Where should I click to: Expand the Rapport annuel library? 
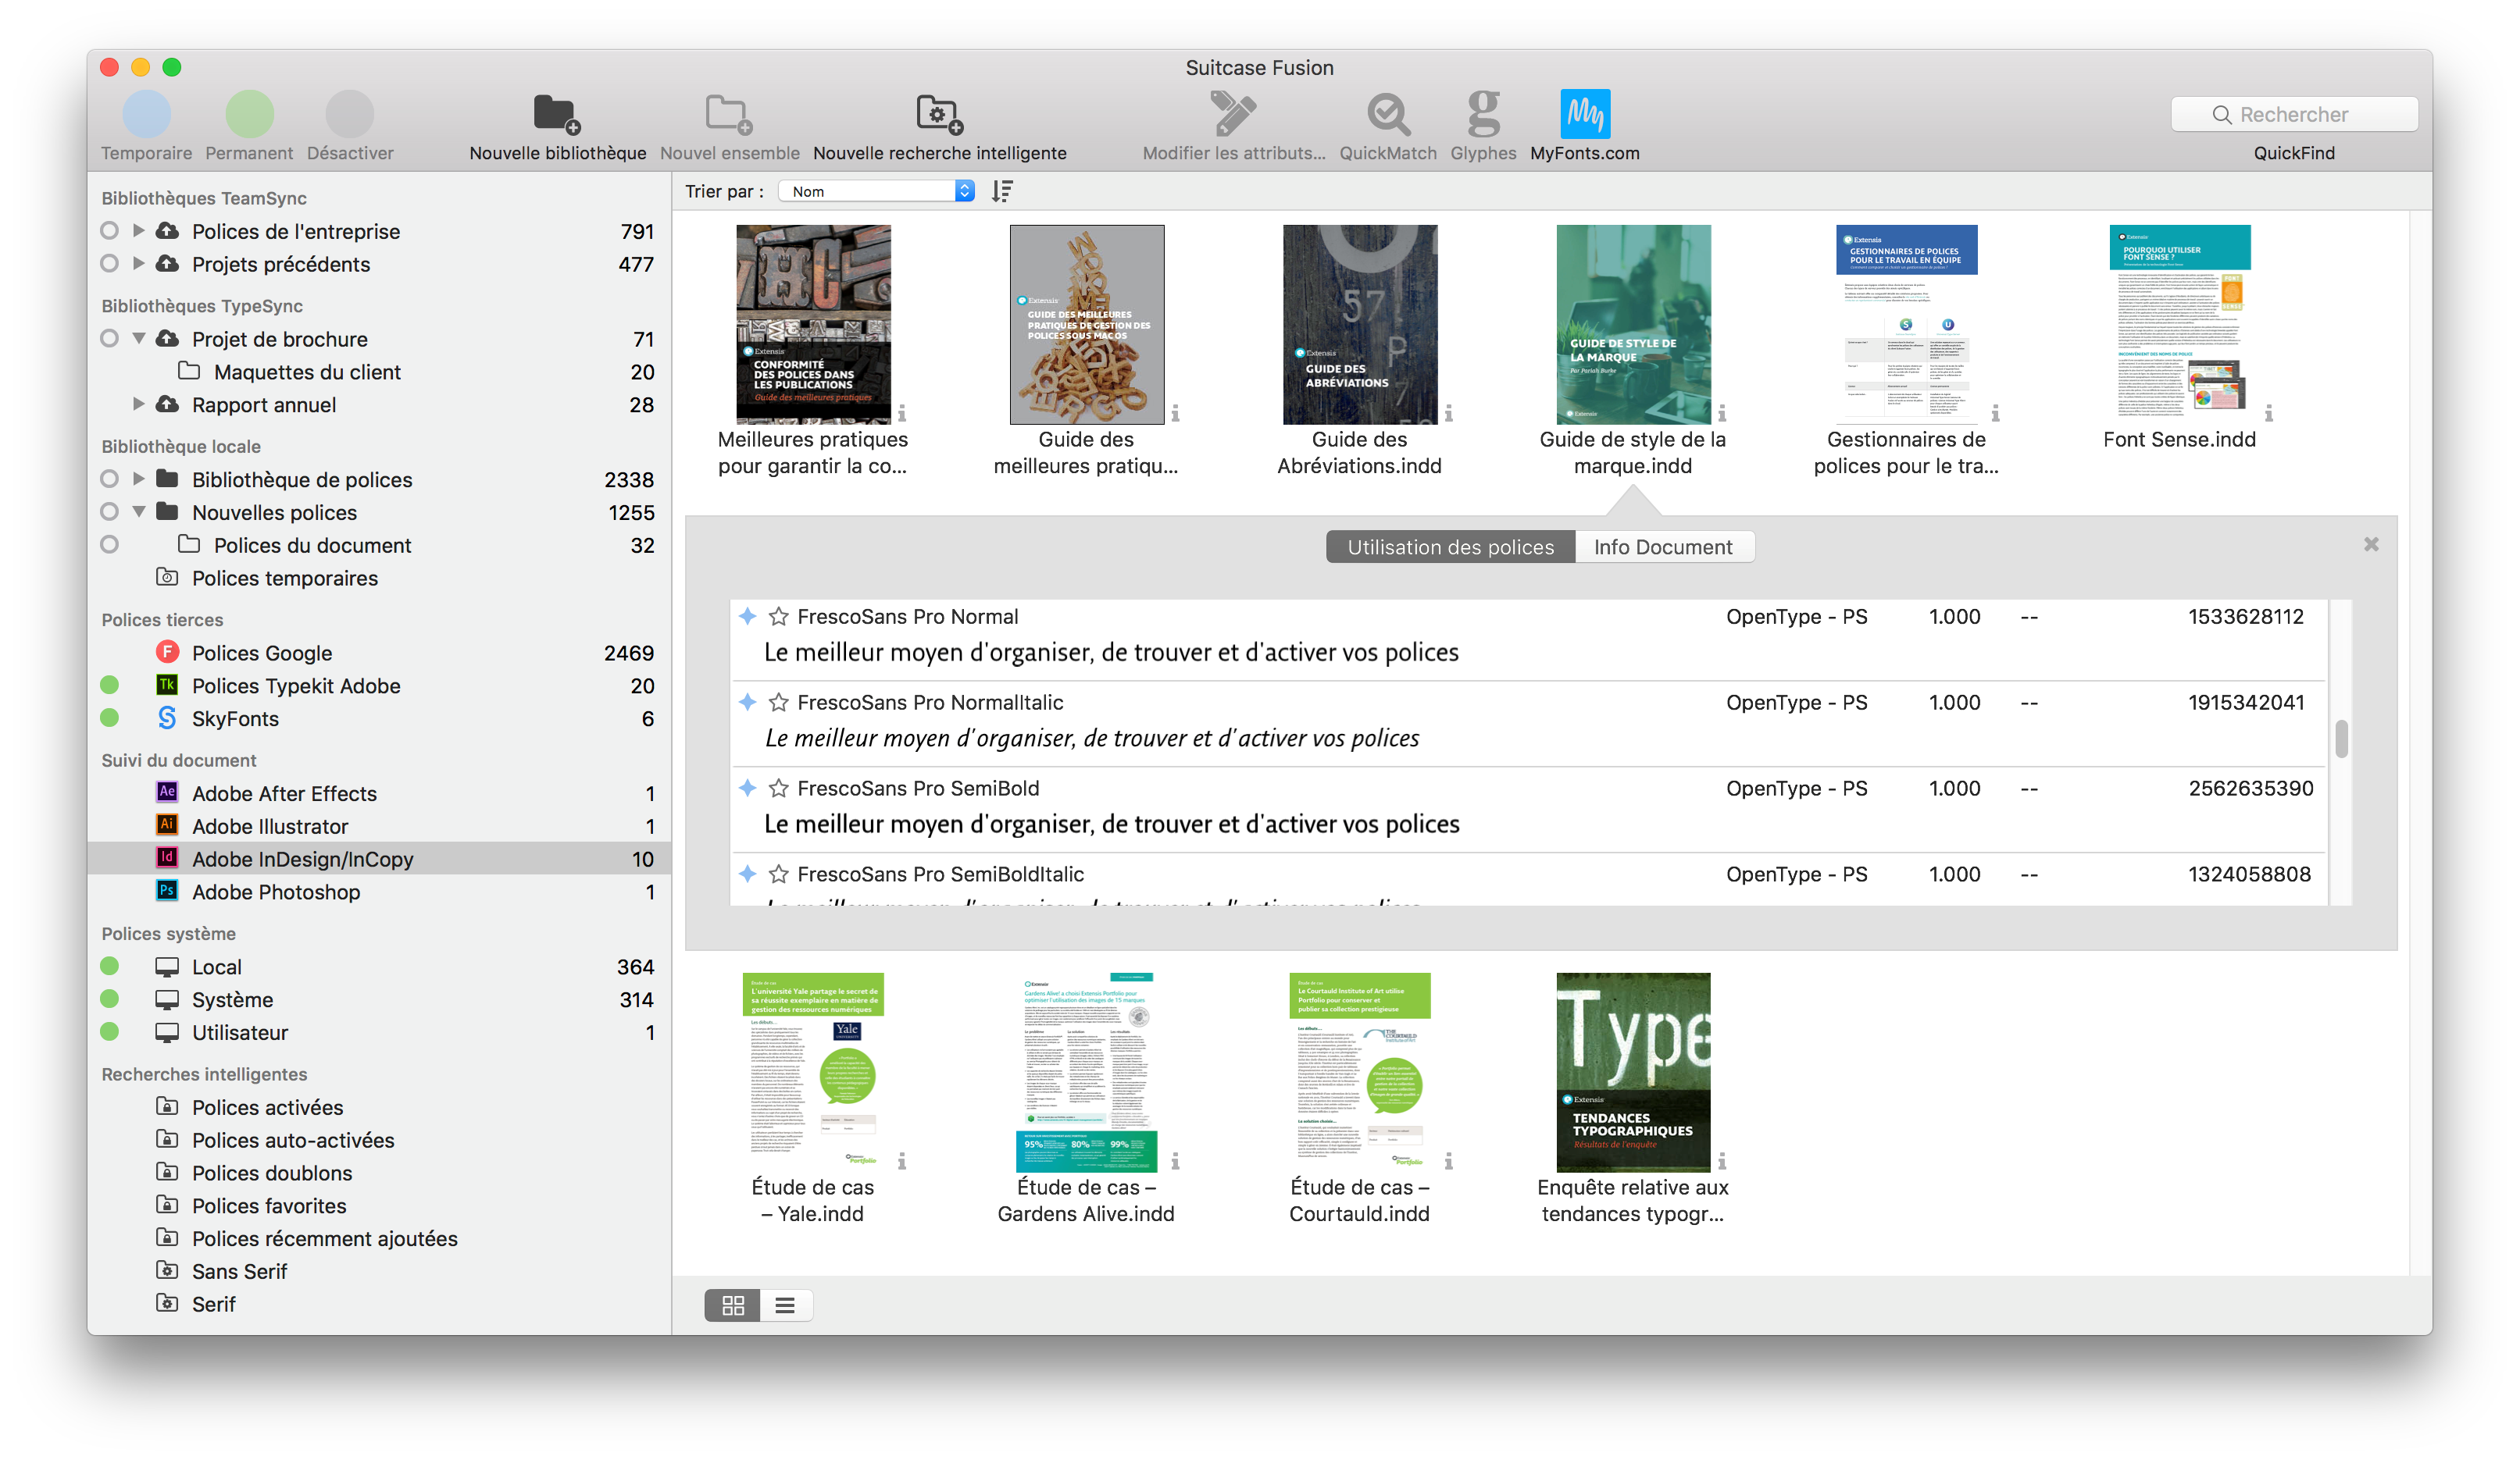pyautogui.click(x=139, y=404)
